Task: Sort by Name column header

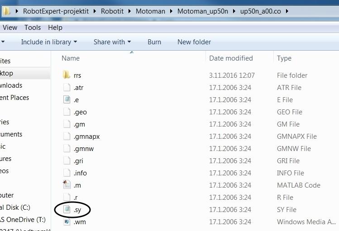Action: pos(71,58)
